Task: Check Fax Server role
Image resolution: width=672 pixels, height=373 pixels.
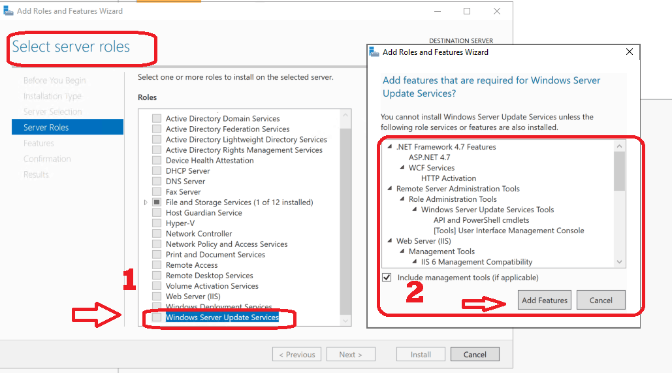Action: click(157, 191)
